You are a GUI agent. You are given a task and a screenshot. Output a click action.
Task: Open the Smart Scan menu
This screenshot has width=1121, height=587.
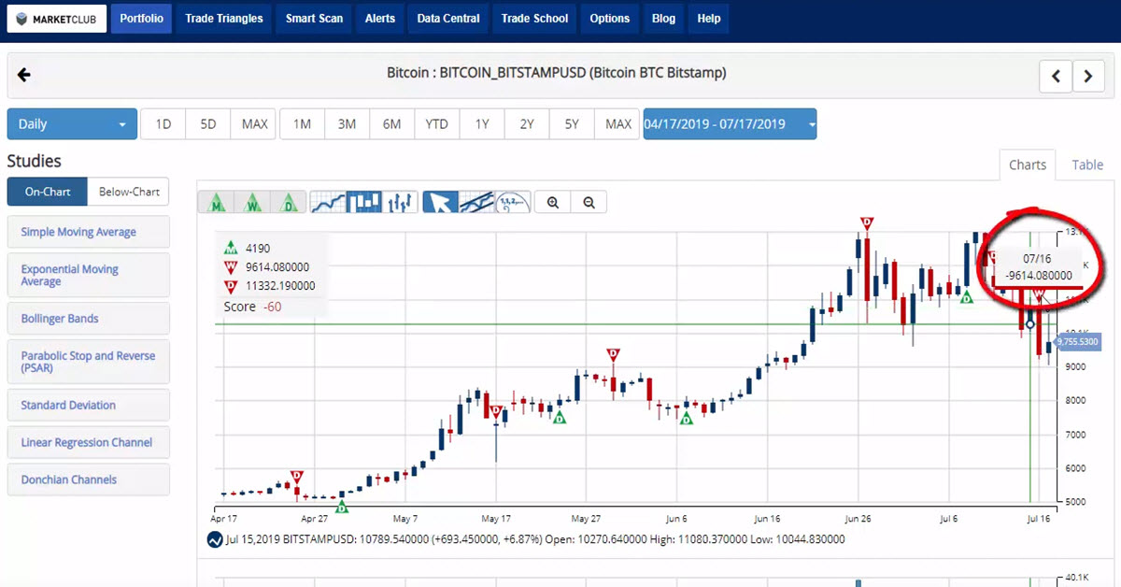pos(314,19)
